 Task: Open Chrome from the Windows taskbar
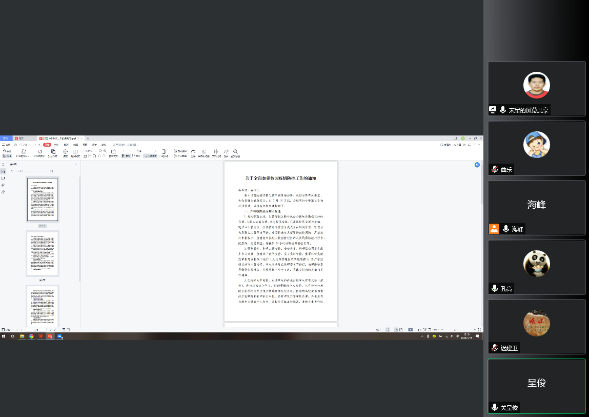[x=31, y=336]
